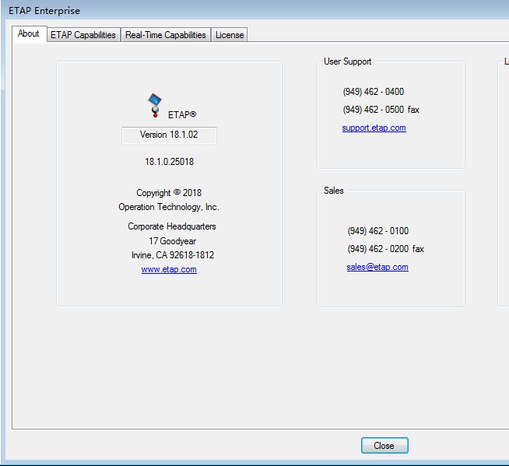Viewport: 509px width, 466px height.
Task: Click the Version 18.1.02 field
Action: click(x=169, y=135)
